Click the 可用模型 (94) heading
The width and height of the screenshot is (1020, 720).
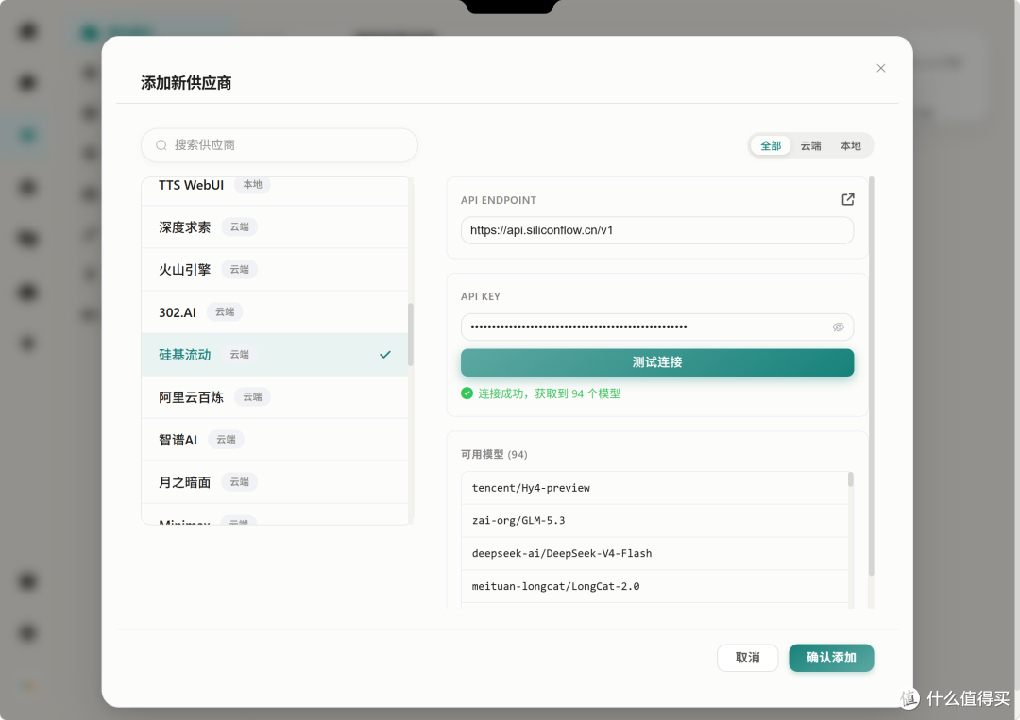coord(494,454)
